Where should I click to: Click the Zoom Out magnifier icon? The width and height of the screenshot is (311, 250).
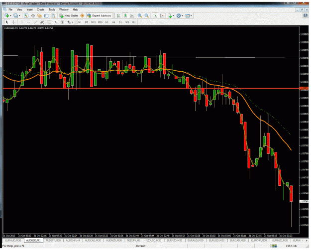[x=147, y=15]
